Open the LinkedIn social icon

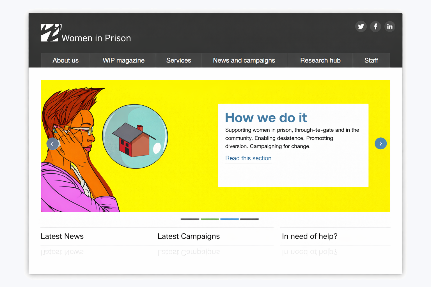[390, 27]
